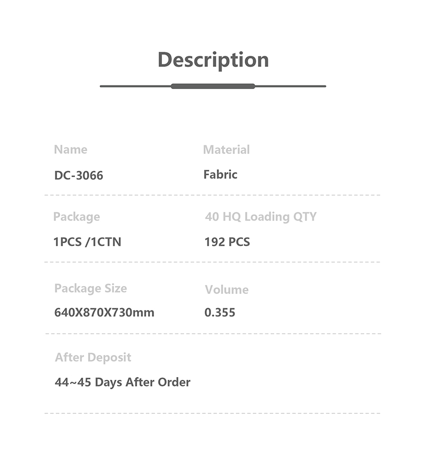Select the 44~45 Days After Order text
The height and width of the screenshot is (453, 422).
[122, 382]
